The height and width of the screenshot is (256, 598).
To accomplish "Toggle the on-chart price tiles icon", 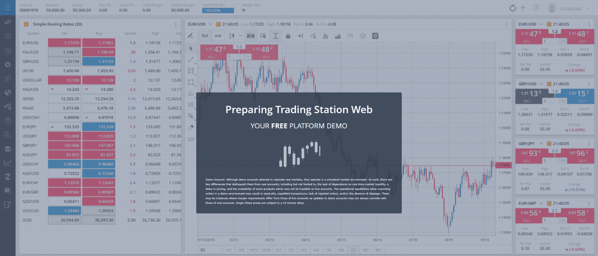I will 251,36.
